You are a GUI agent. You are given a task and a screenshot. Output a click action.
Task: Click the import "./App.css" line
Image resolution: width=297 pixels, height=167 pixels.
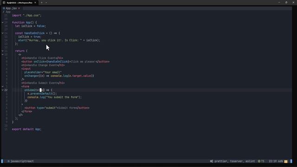(26, 15)
